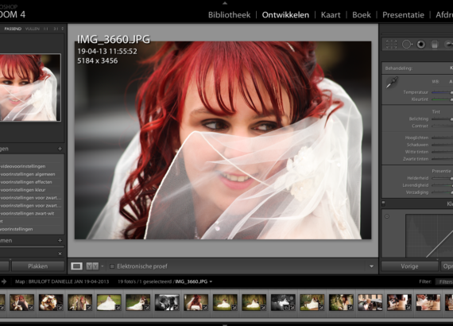
Task: Open the Filters dropdown in the filmstrip
Action: click(x=444, y=281)
